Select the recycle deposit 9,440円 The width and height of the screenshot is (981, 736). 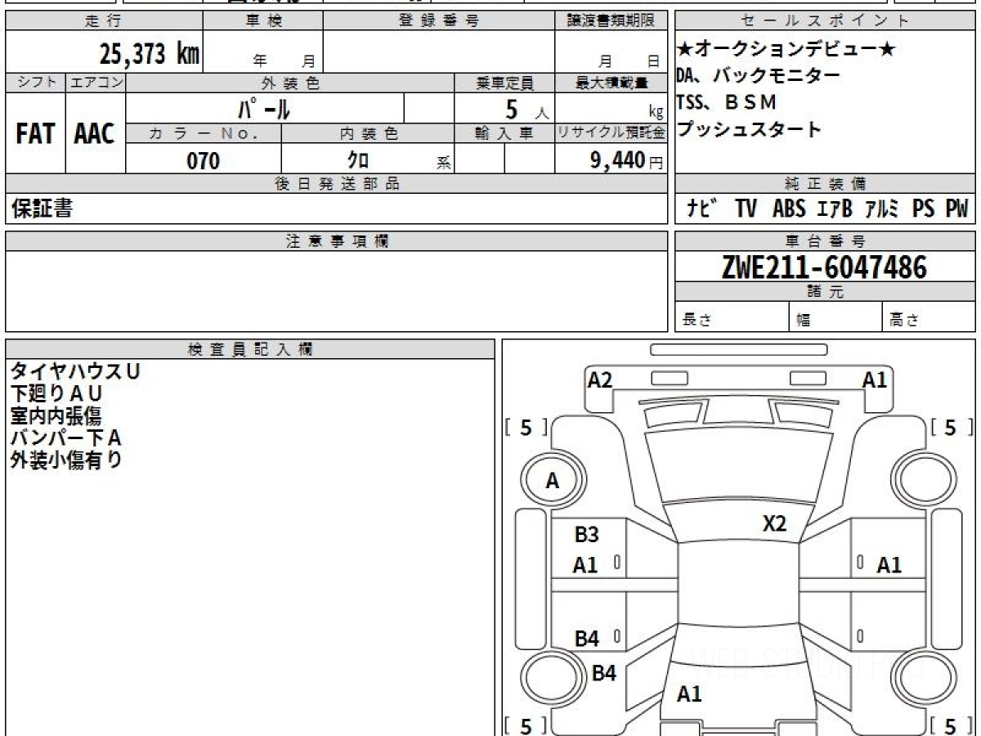tap(627, 160)
